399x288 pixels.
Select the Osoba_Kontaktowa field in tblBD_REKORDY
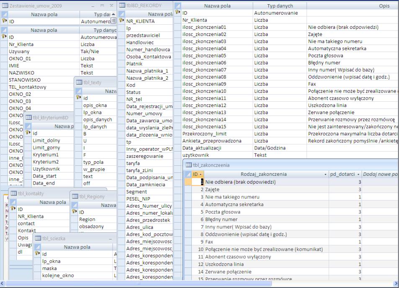149,57
